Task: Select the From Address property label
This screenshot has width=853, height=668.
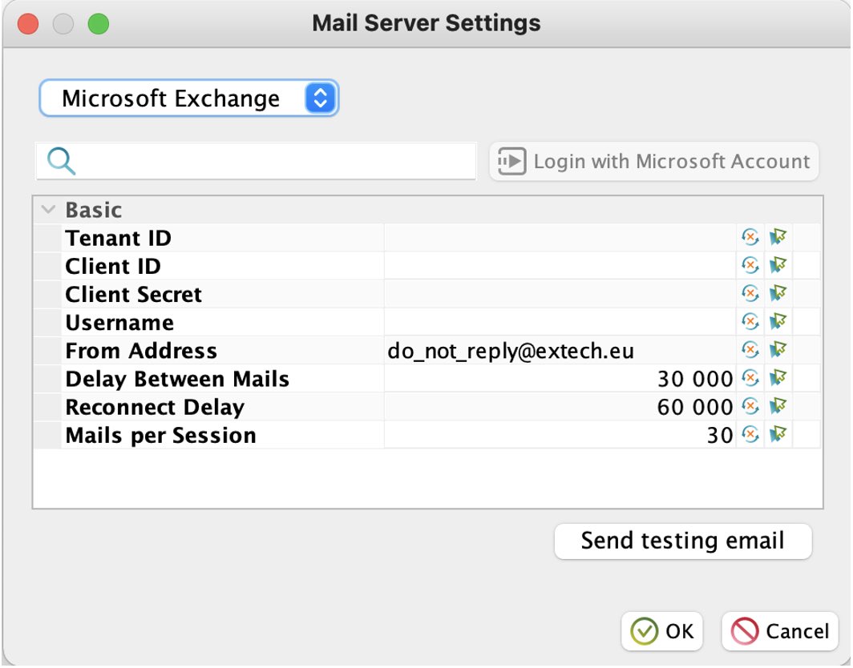Action: click(141, 351)
